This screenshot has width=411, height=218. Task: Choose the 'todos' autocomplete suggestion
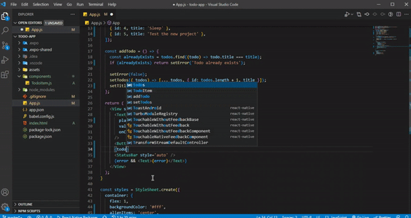(x=192, y=85)
